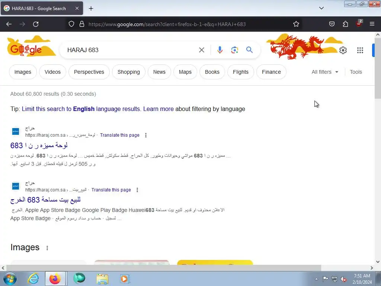Image resolution: width=381 pixels, height=286 pixels.
Task: Reload the page with the refresh icon
Action: [36, 24]
